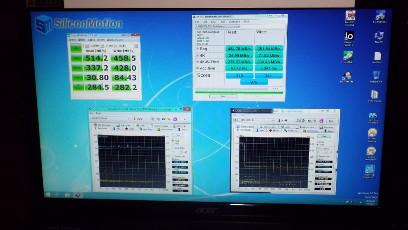Open test count dropdown in CrystalDiskMark
This screenshot has width=408, height=230.
(x=86, y=46)
